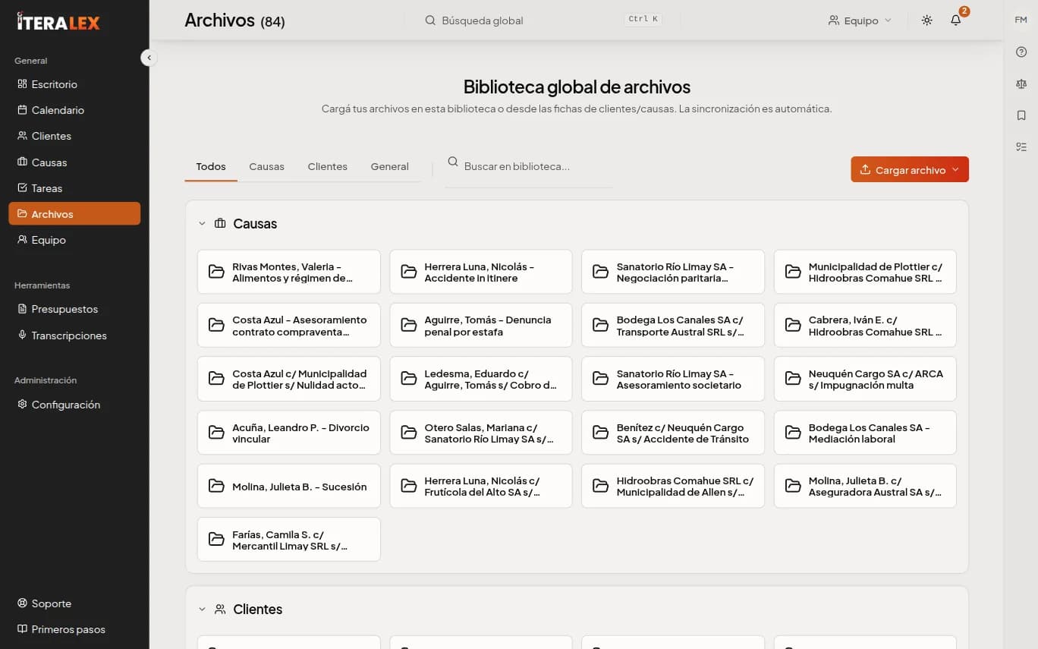1038x649 pixels.
Task: Open Soporte in the sidebar footer
Action: [74, 603]
